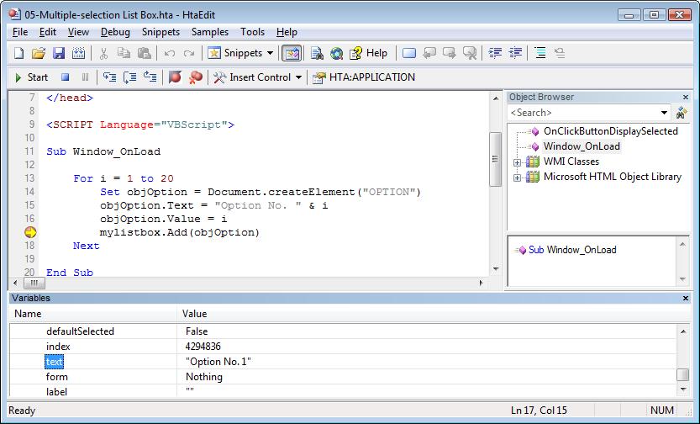Click the toggle bookmark toolbar icon
The height and width of the screenshot is (424, 700).
[409, 53]
